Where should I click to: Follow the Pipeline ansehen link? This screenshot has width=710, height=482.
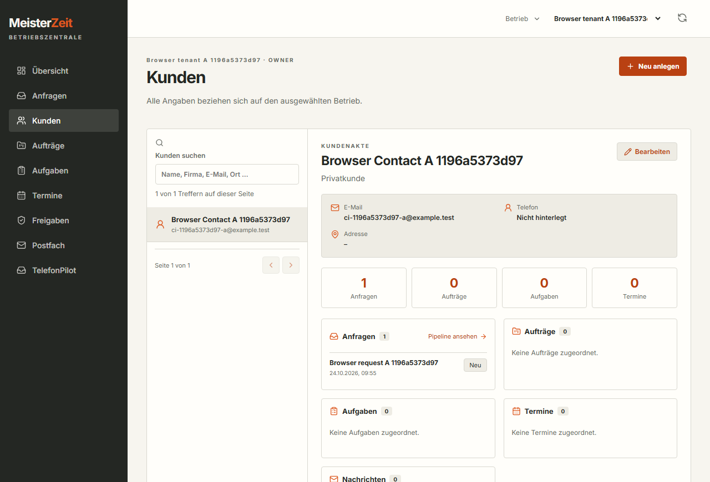pos(457,336)
